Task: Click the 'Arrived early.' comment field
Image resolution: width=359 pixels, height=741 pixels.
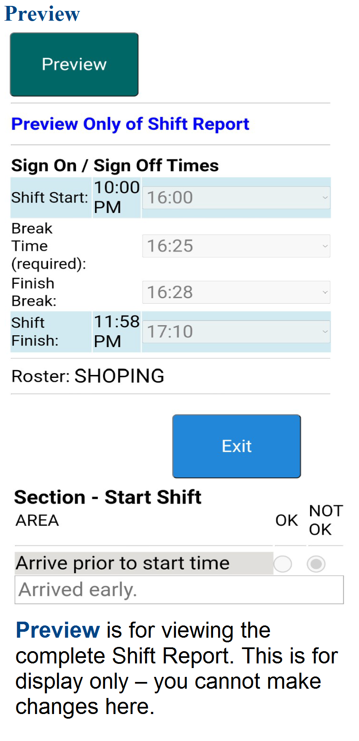Action: [179, 590]
